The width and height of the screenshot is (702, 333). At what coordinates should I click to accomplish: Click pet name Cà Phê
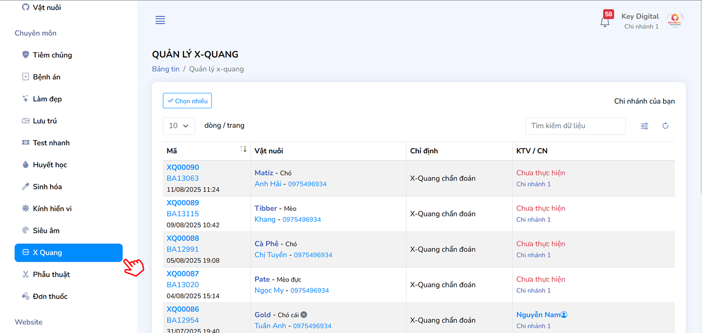[x=267, y=244]
